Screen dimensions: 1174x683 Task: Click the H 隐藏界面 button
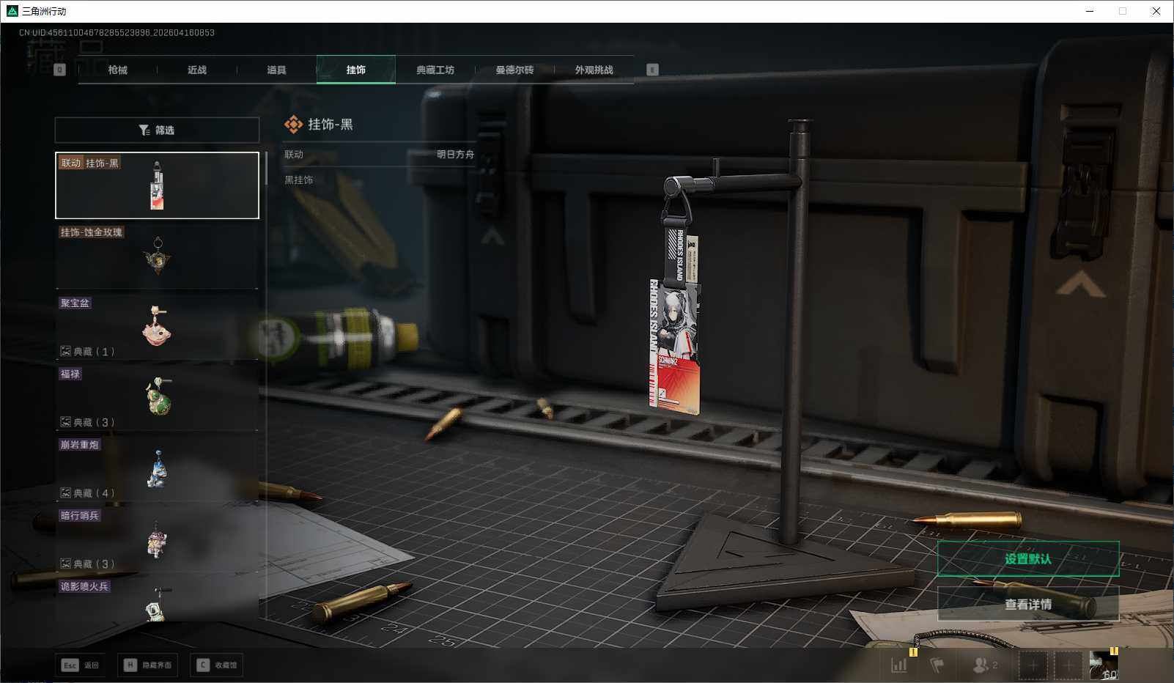coord(147,665)
